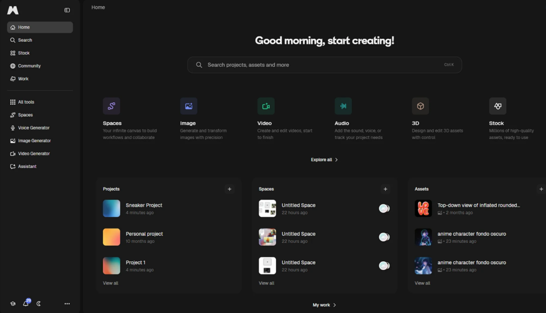Open the 'Top-down view of inflated rounded…' asset
The width and height of the screenshot is (546, 313).
[x=479, y=205]
